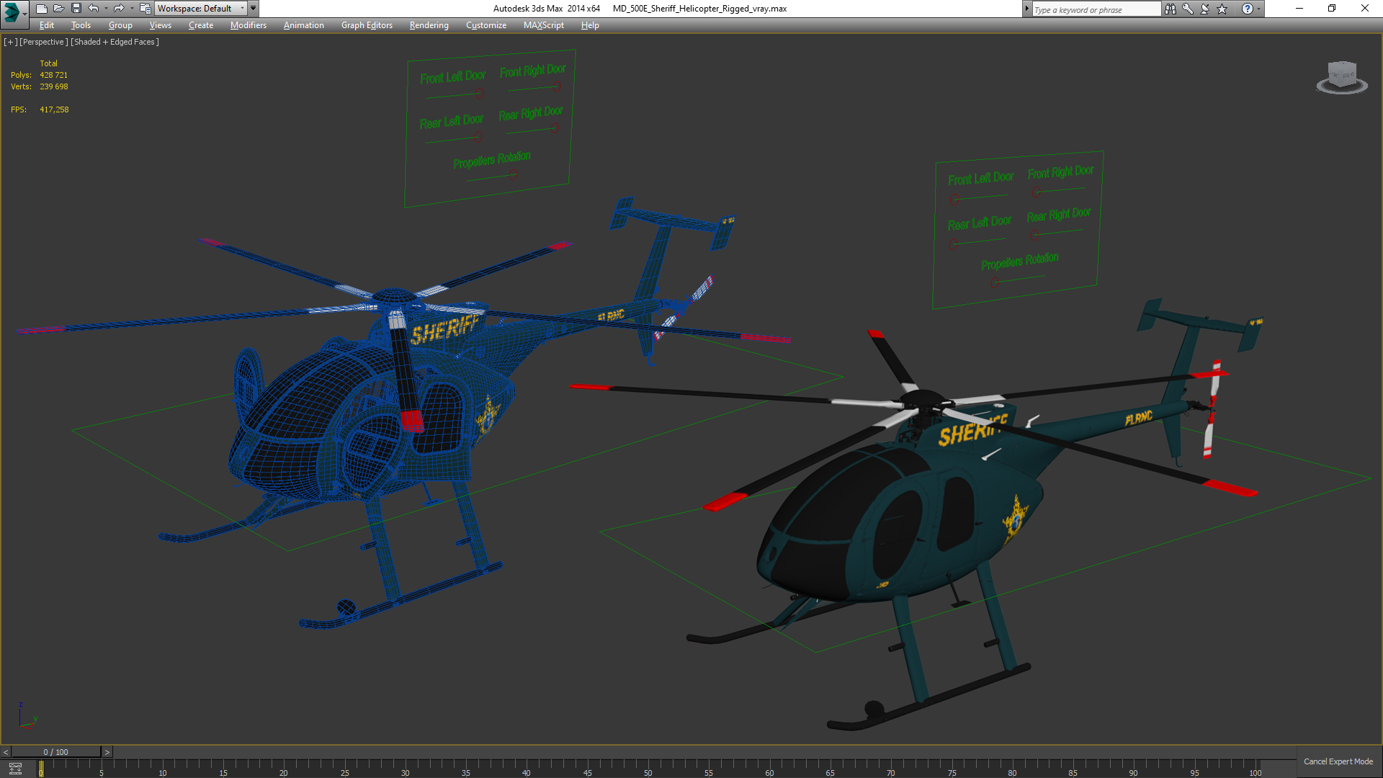The width and height of the screenshot is (1383, 778).
Task: Open the [Shaded + Edged Faces] shading menu
Action: point(115,42)
